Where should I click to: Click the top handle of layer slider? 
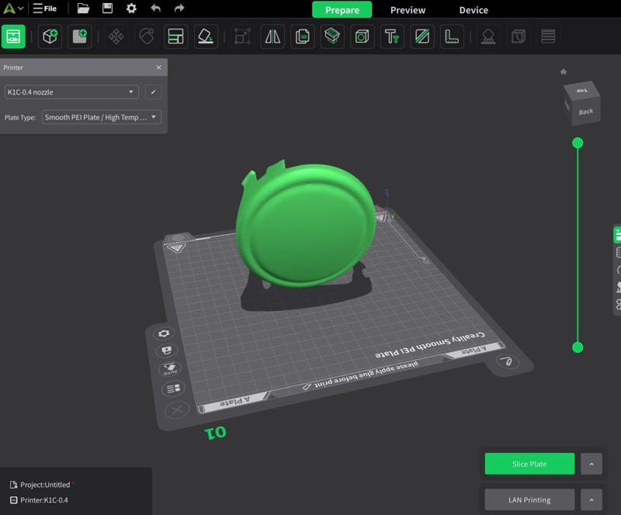coord(578,143)
